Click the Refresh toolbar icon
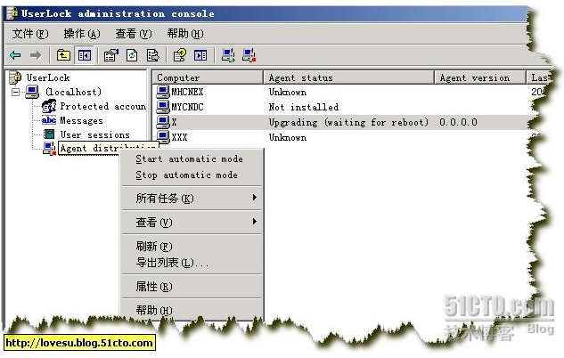 [132, 55]
